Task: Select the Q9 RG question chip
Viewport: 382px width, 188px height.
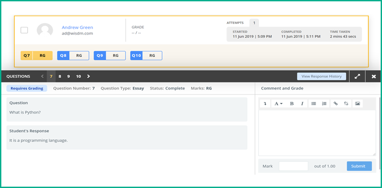Action: [110, 55]
